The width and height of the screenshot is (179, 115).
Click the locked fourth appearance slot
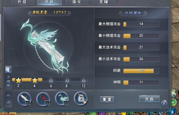tap(81, 99)
